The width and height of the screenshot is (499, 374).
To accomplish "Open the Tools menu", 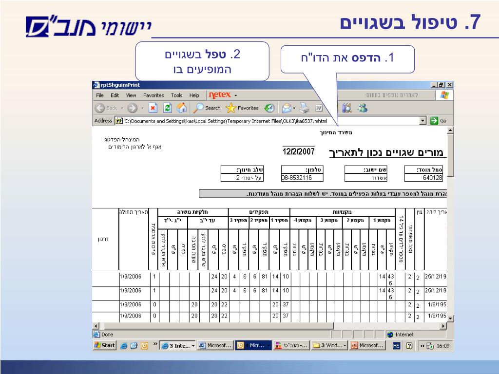I will pos(176,95).
